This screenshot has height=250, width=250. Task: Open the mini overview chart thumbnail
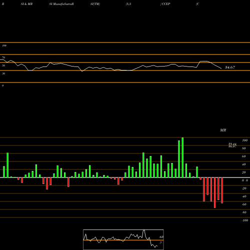tap(123, 239)
